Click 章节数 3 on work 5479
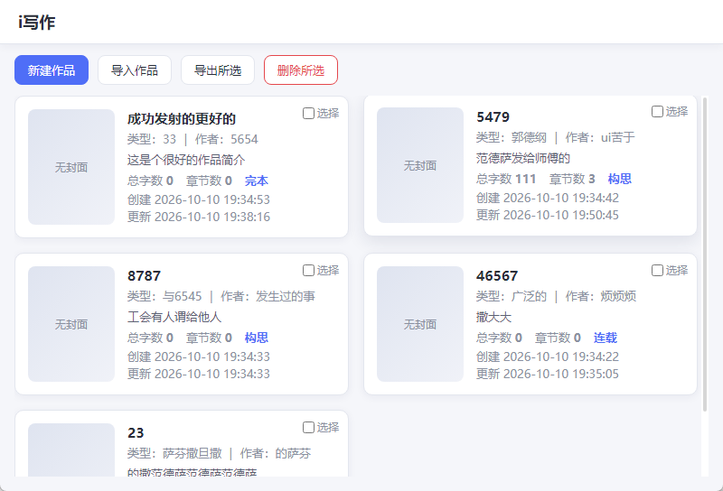Viewport: 723px width, 491px height. (572, 179)
